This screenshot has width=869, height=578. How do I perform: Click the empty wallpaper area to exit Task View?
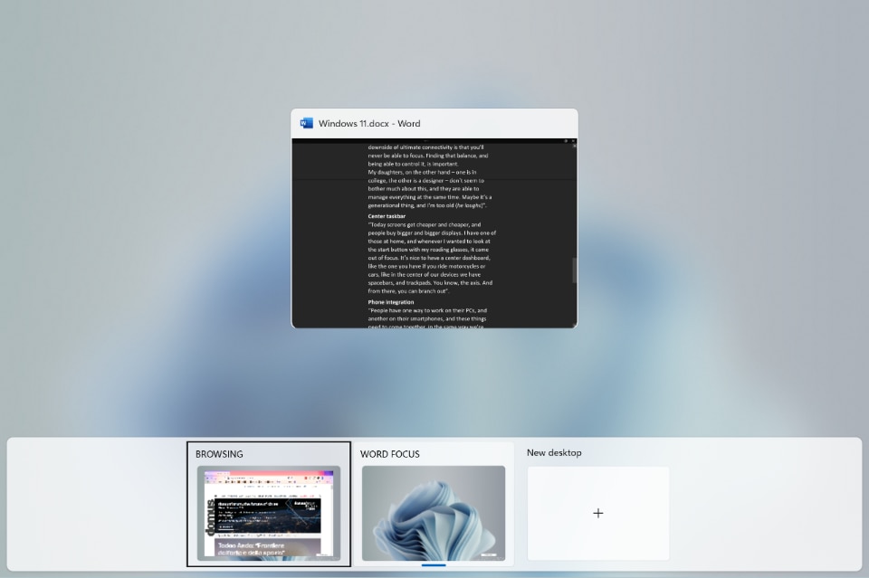[136, 226]
